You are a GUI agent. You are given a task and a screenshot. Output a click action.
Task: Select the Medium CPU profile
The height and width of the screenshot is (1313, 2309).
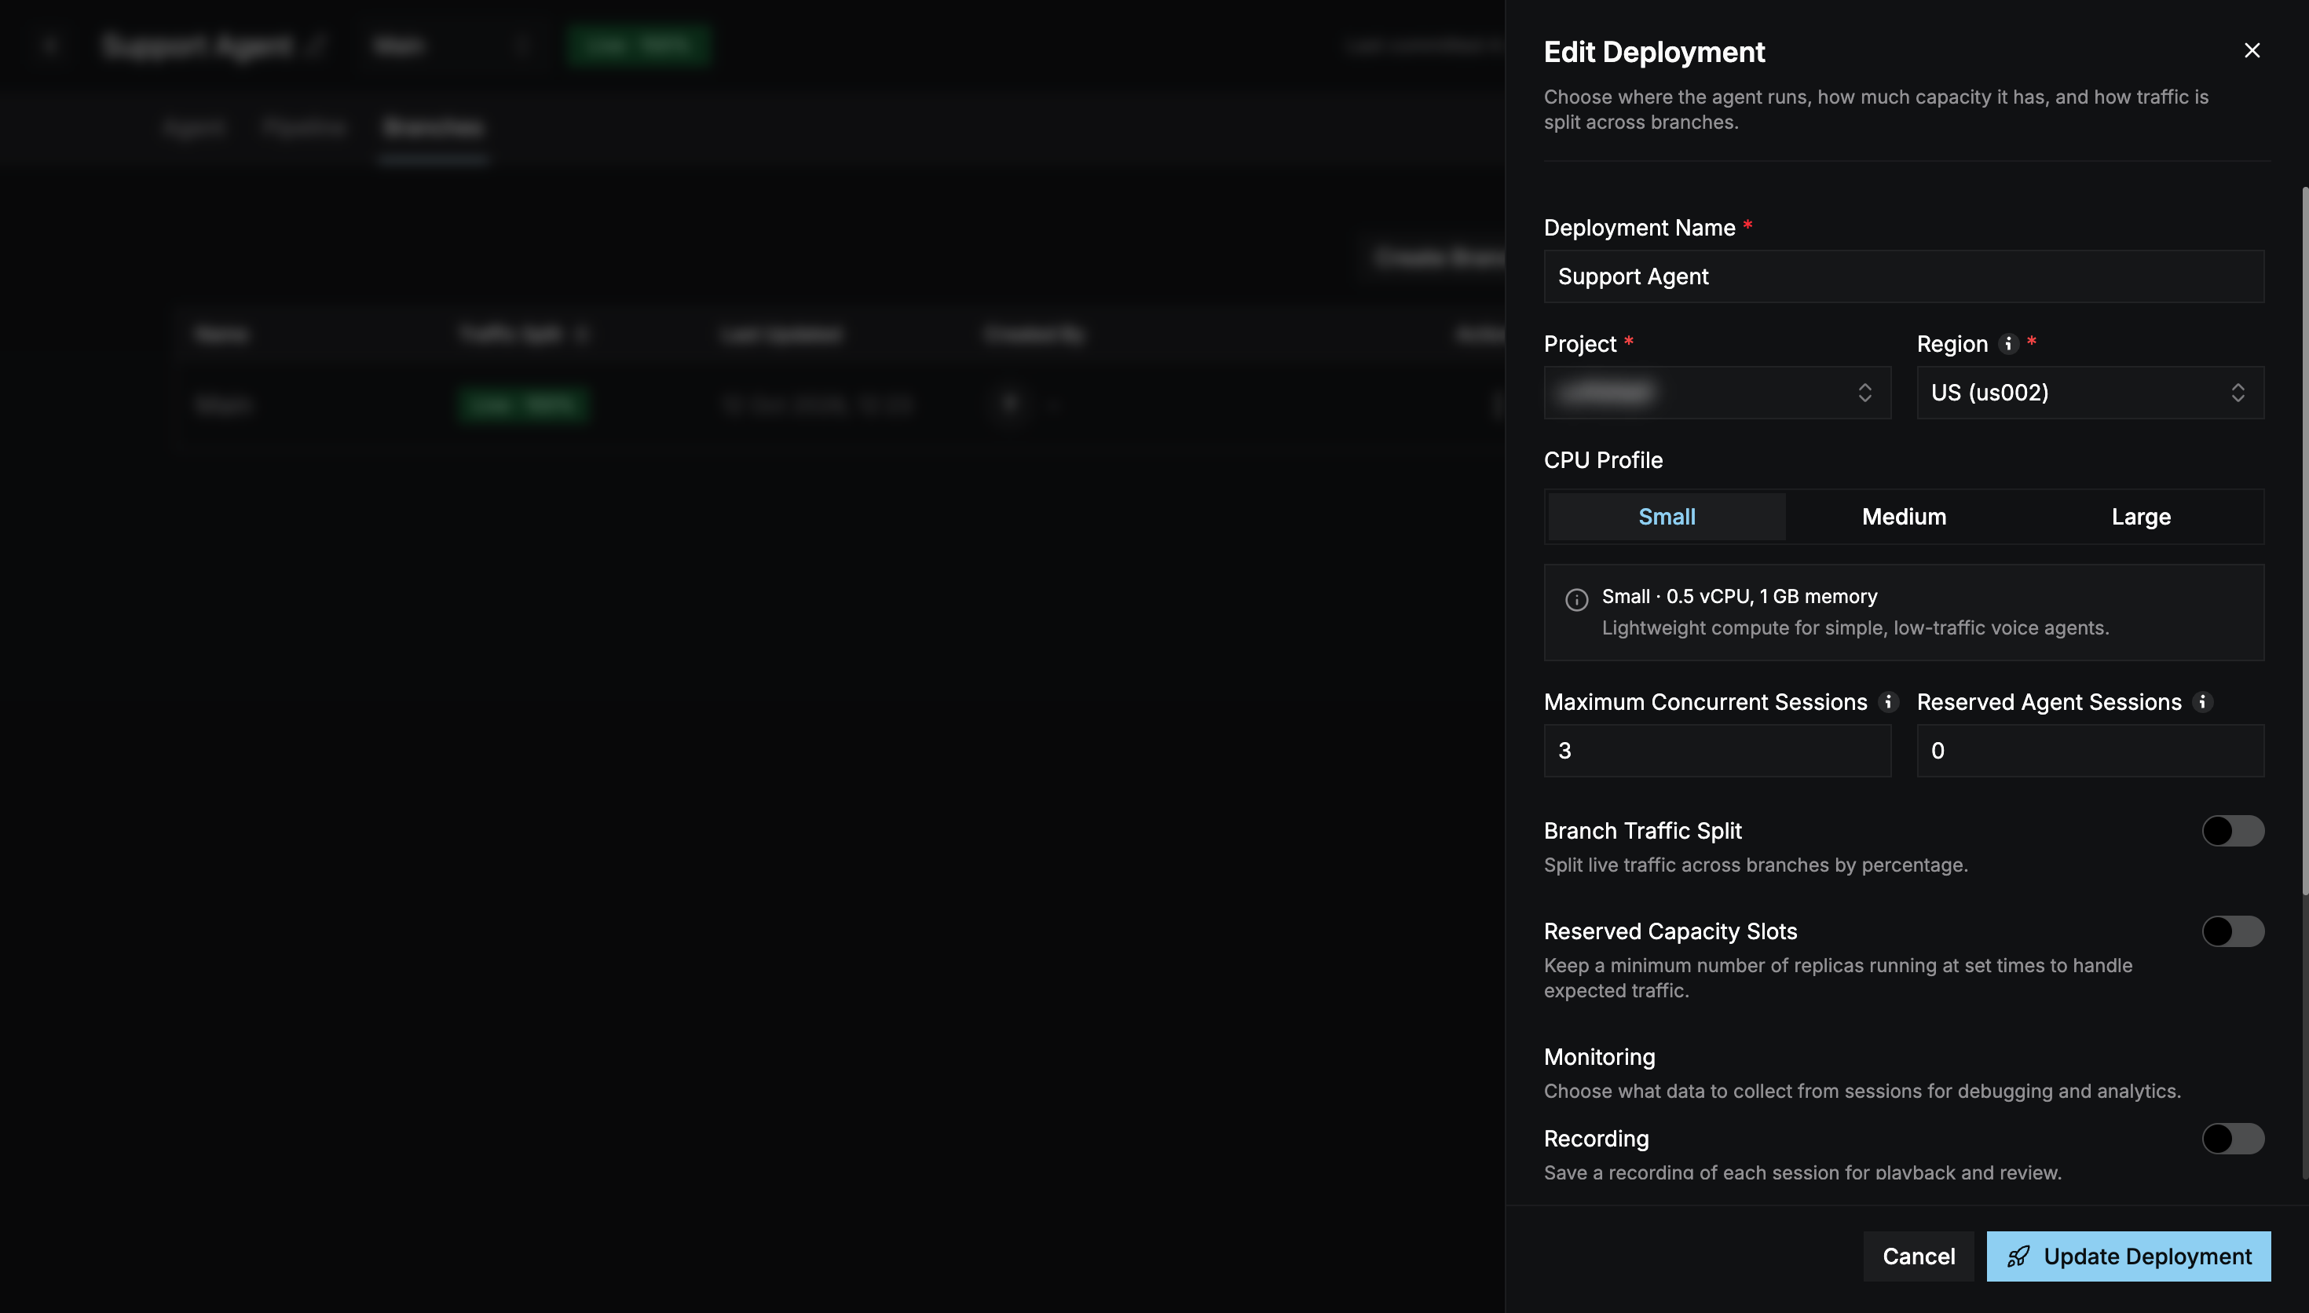pyautogui.click(x=1903, y=517)
